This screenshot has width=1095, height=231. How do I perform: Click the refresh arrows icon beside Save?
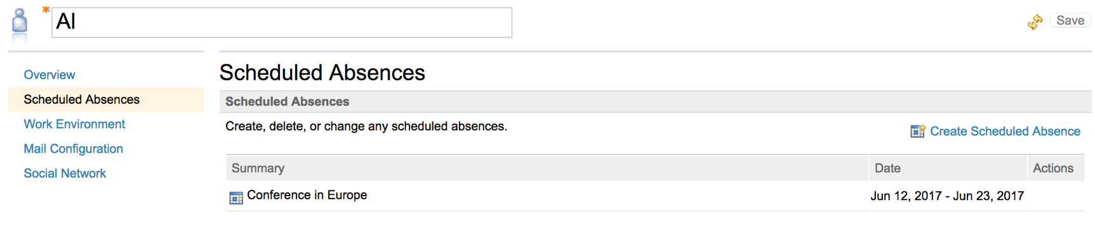pyautogui.click(x=1035, y=22)
